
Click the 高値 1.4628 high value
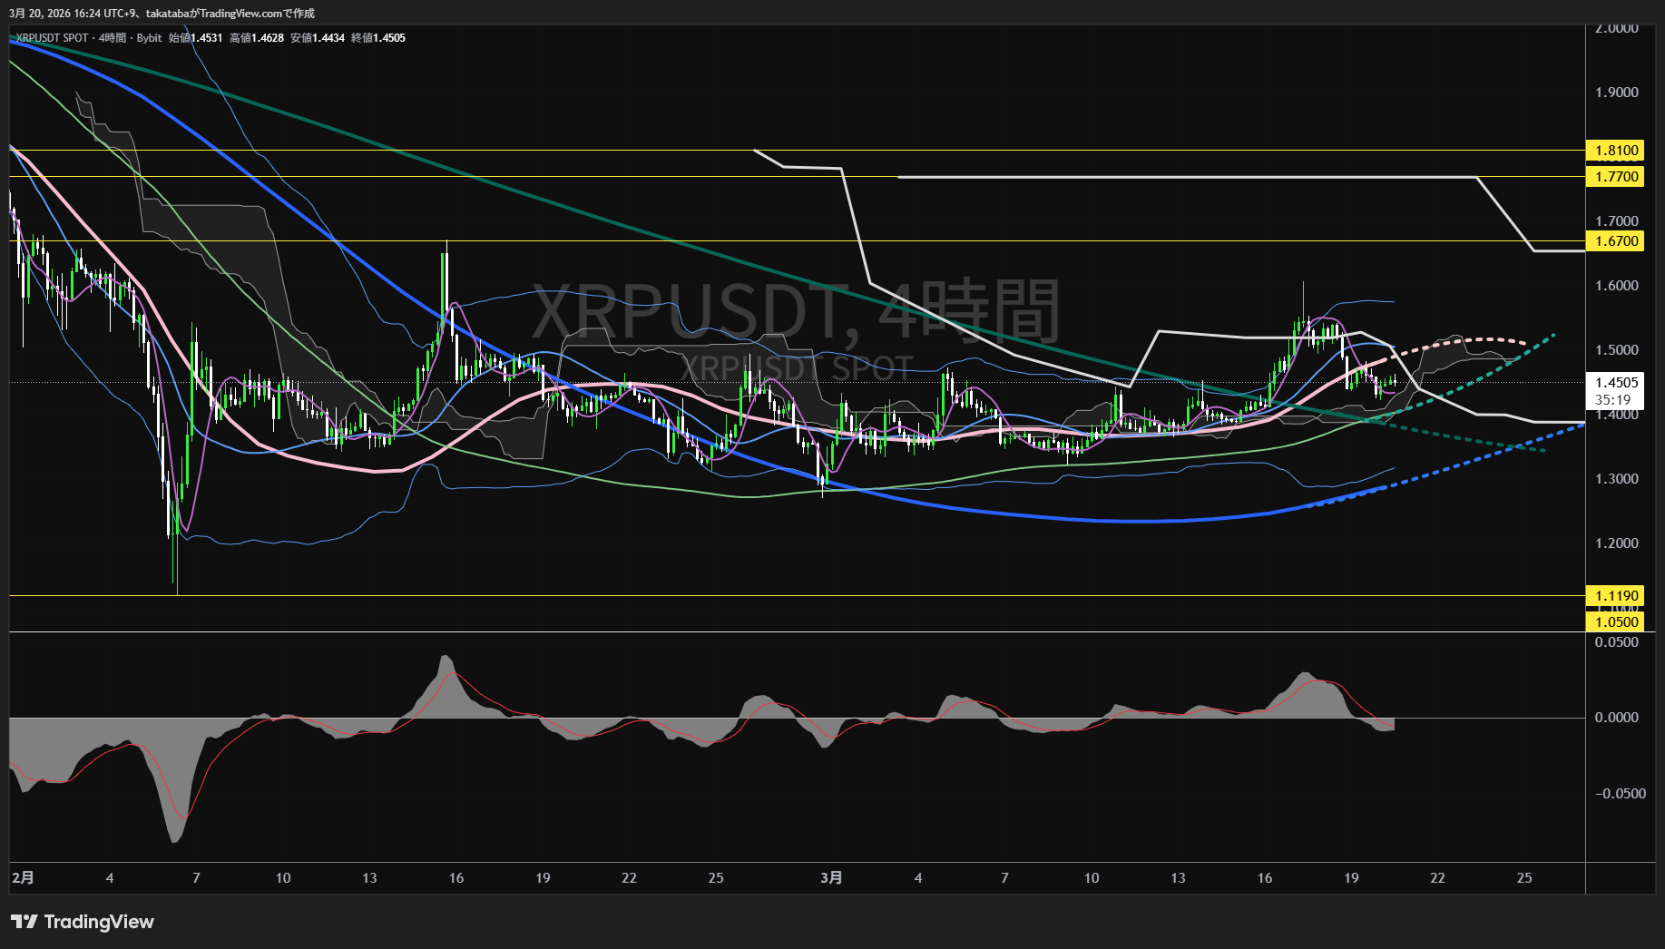[x=257, y=38]
